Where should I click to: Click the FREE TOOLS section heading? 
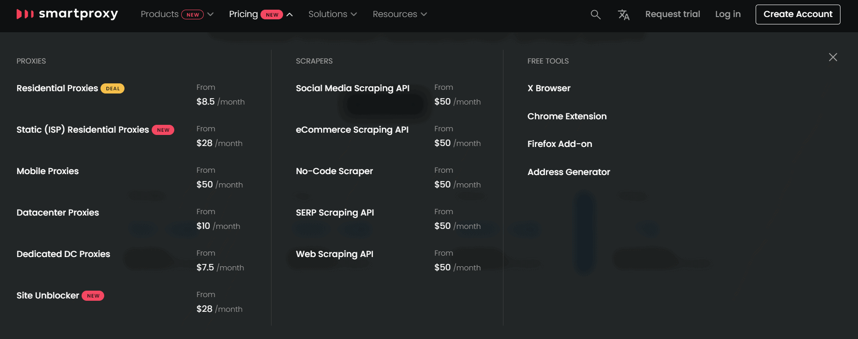tap(548, 61)
